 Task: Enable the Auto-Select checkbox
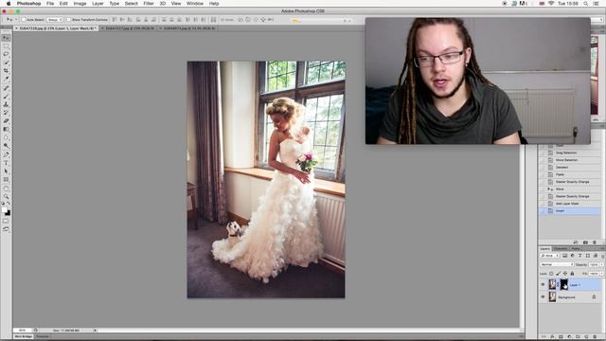24,19
